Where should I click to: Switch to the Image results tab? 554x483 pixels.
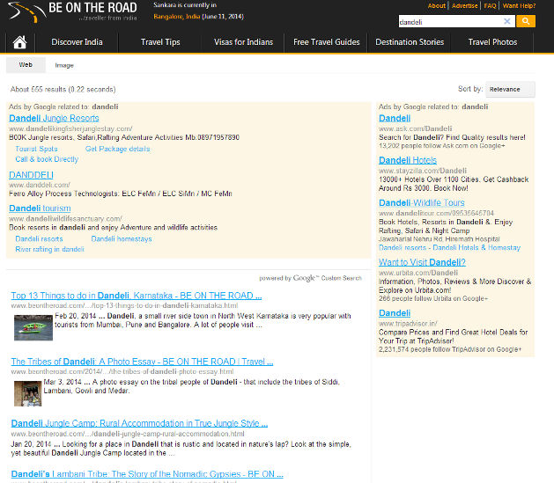[64, 65]
